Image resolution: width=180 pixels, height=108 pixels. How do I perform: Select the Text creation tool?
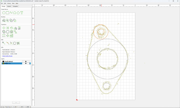click(22, 13)
